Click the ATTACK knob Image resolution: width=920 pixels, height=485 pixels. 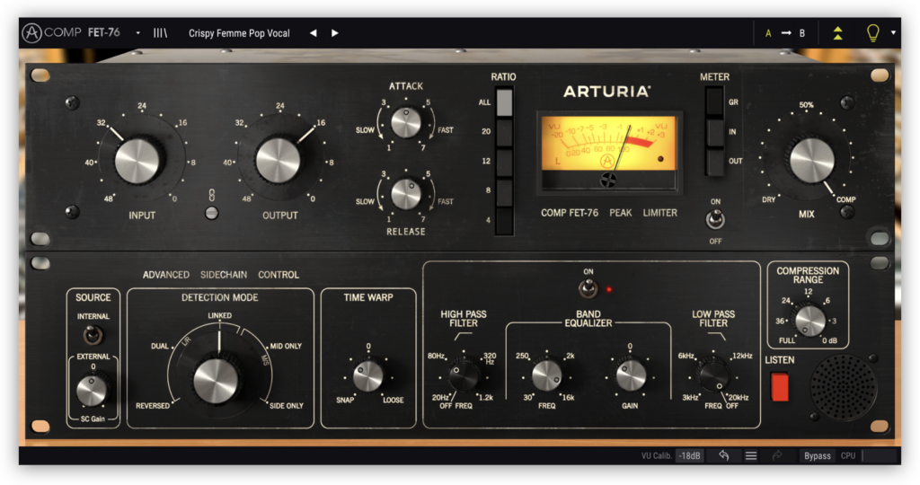point(405,123)
